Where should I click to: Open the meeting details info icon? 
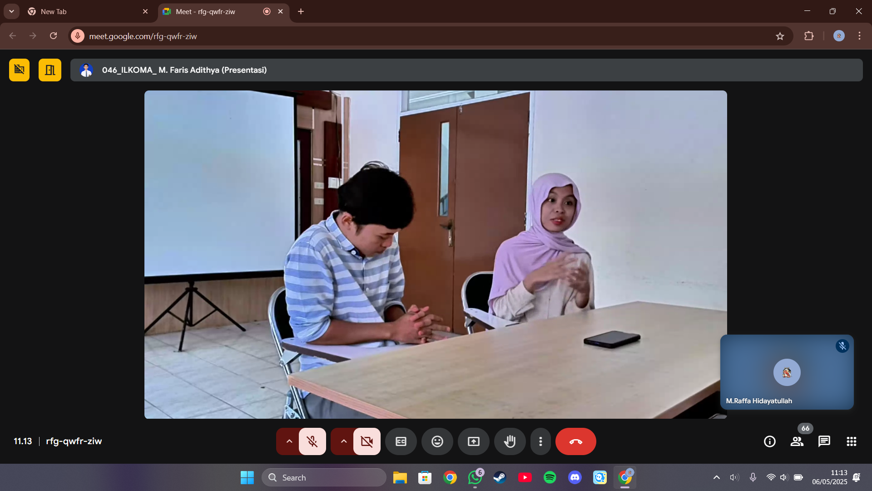click(769, 441)
